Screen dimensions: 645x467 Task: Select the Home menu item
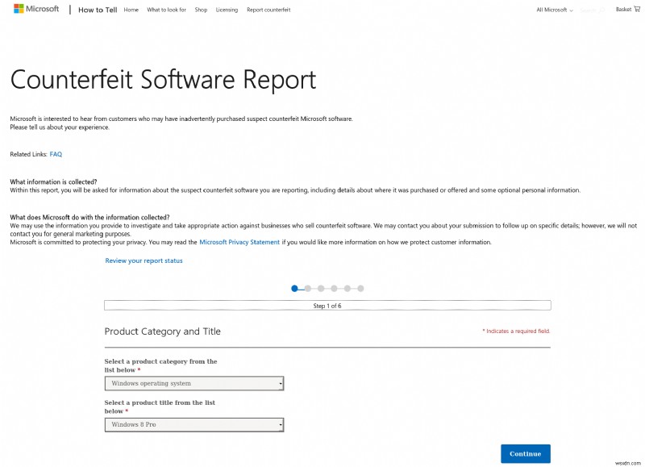(x=132, y=10)
